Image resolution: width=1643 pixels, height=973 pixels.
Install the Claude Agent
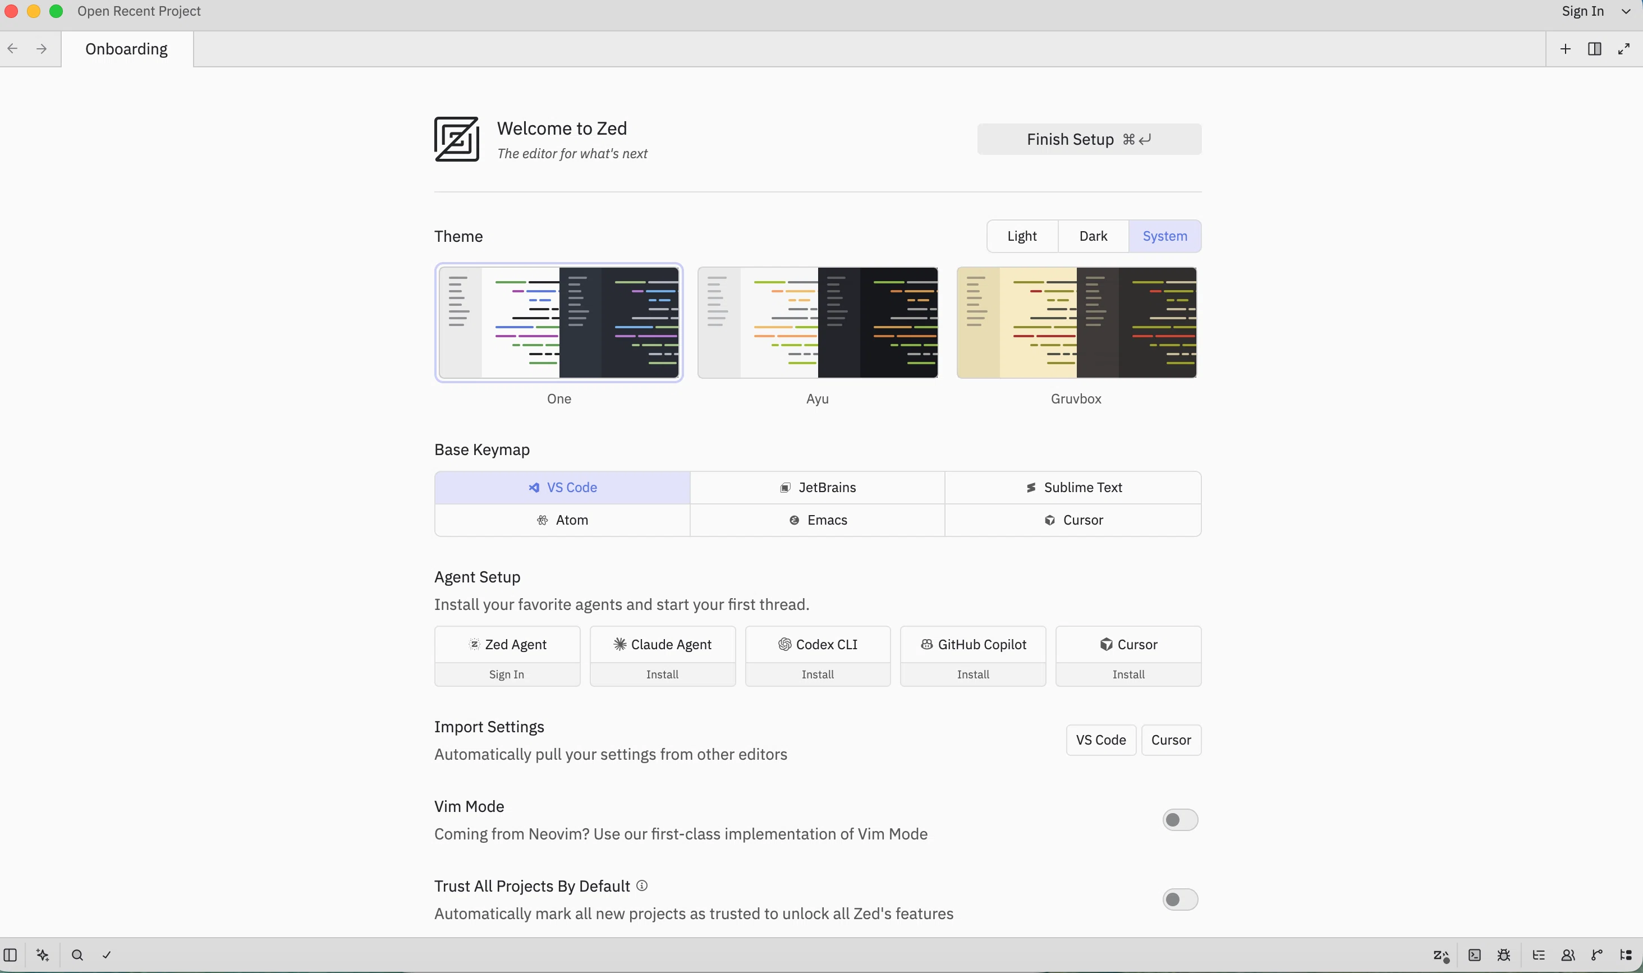coord(662,674)
